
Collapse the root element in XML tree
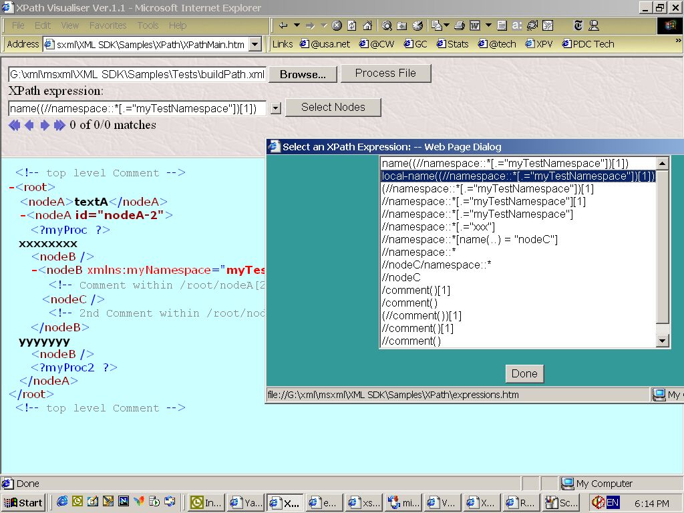[12, 188]
